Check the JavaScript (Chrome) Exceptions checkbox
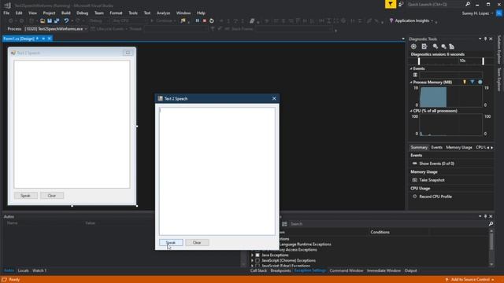This screenshot has width=504, height=283. [x=258, y=260]
